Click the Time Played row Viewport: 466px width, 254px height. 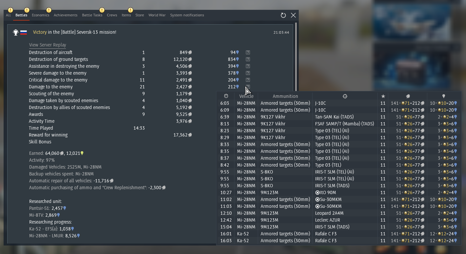pyautogui.click(x=87, y=128)
